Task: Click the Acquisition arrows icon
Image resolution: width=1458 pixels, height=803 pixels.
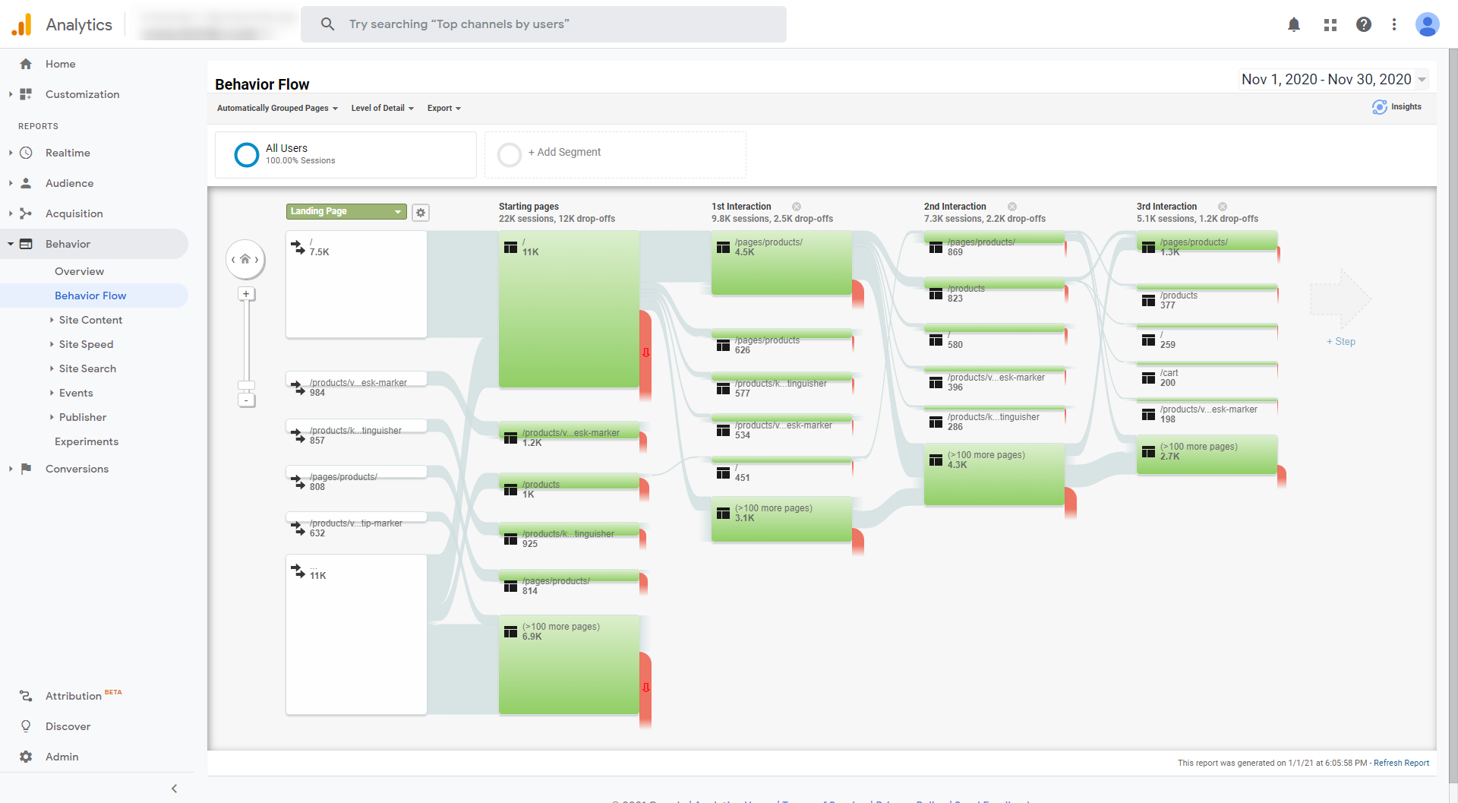Action: point(26,213)
